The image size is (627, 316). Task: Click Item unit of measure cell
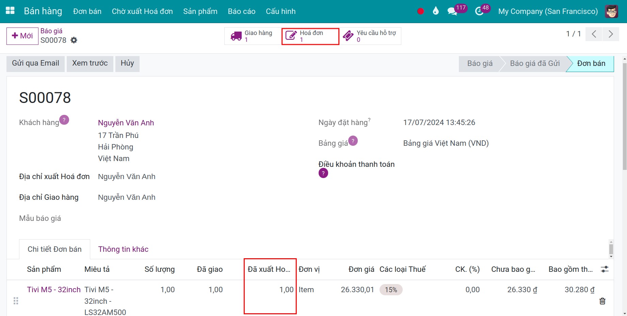click(306, 290)
